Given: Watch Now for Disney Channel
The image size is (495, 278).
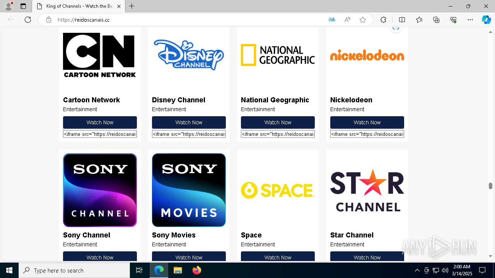Looking at the screenshot, I should tap(189, 122).
